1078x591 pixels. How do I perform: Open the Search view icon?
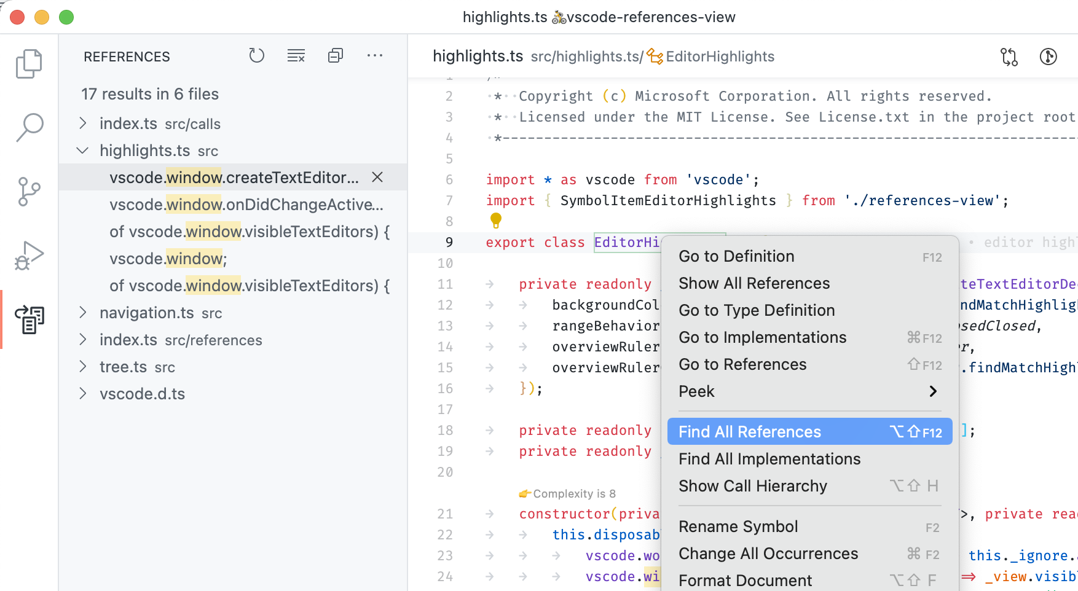[x=29, y=128]
